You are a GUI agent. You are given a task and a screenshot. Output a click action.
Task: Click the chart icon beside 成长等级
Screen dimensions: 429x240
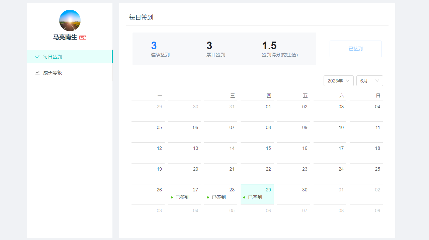(x=37, y=73)
